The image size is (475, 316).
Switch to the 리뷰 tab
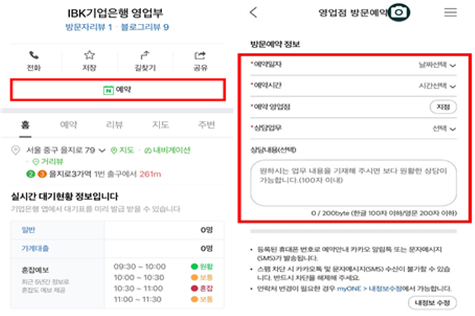click(x=115, y=124)
